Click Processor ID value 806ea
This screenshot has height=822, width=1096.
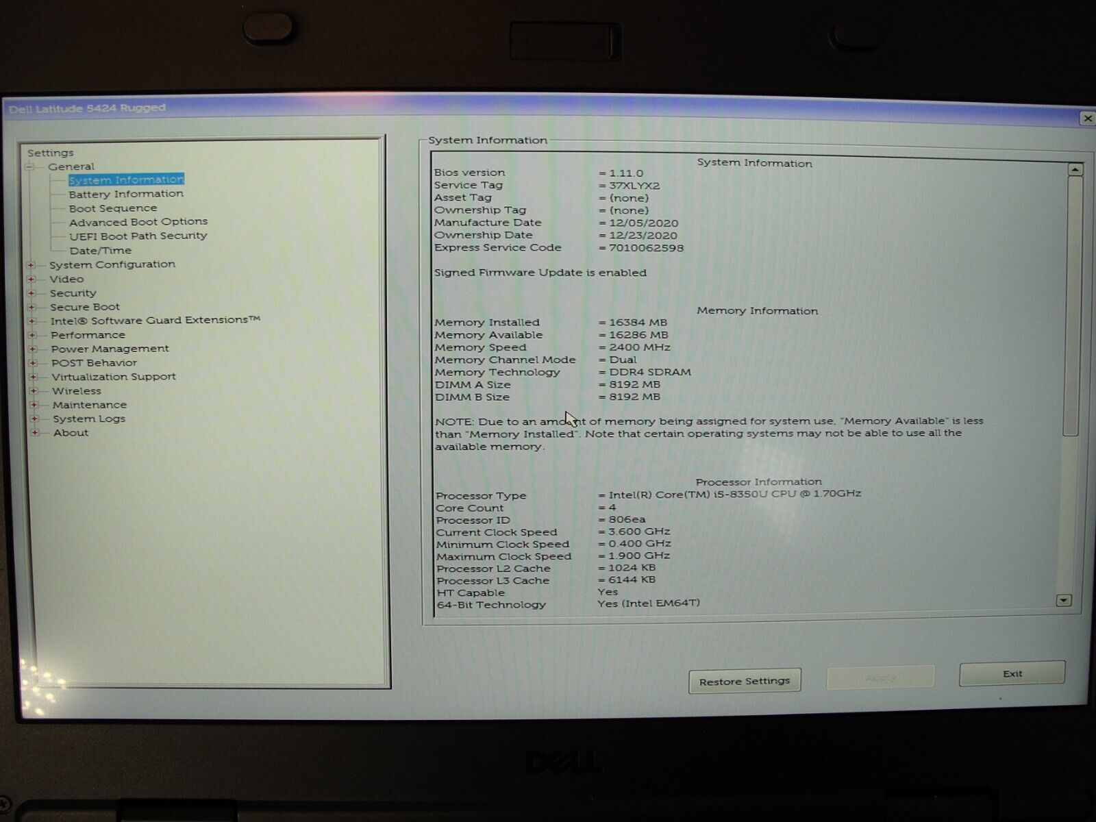pyautogui.click(x=627, y=519)
